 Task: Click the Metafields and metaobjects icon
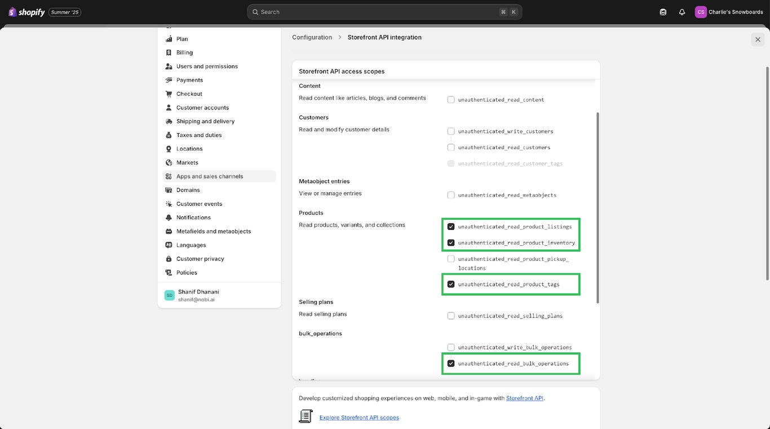169,231
